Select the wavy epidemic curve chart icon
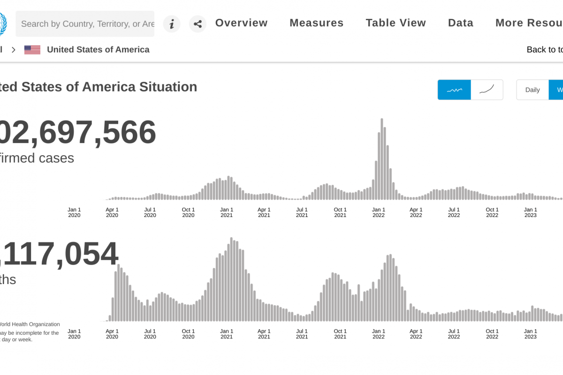 (x=454, y=90)
